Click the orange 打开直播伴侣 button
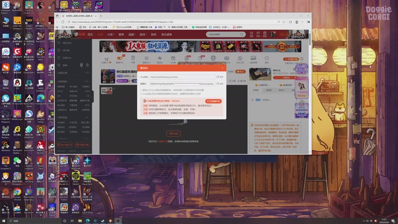The height and width of the screenshot is (224, 398). (x=213, y=102)
